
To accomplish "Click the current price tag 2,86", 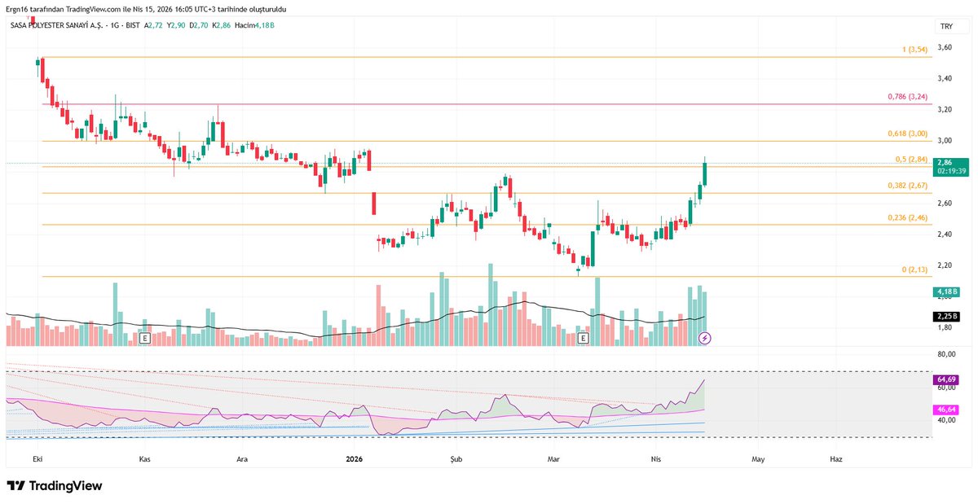I will pos(951,167).
